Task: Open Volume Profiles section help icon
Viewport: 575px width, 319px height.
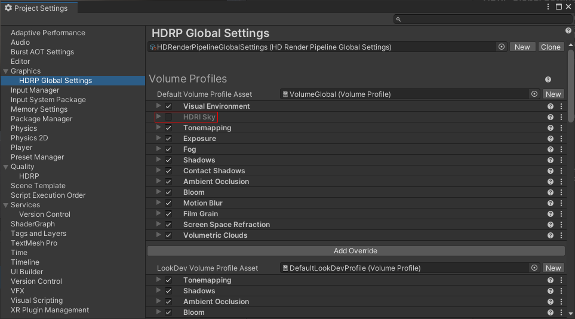Action: tap(548, 79)
